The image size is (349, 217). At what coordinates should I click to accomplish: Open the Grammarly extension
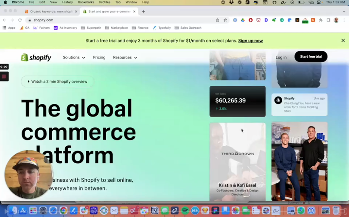pyautogui.click(x=282, y=20)
